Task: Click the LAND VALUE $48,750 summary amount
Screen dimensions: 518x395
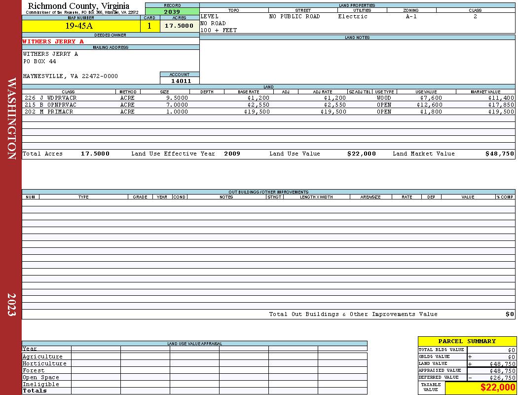Action: pyautogui.click(x=502, y=364)
